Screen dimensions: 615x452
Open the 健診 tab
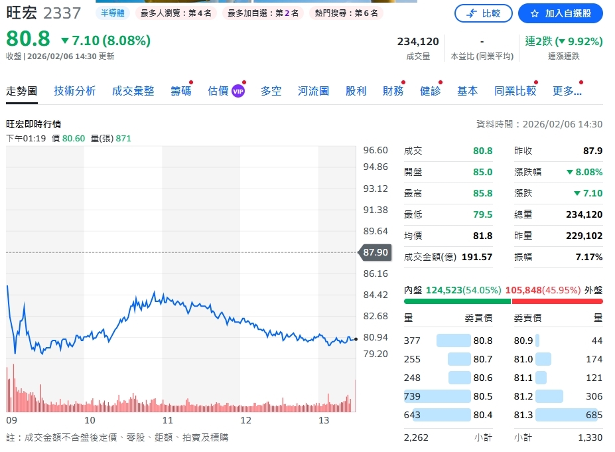pyautogui.click(x=430, y=91)
